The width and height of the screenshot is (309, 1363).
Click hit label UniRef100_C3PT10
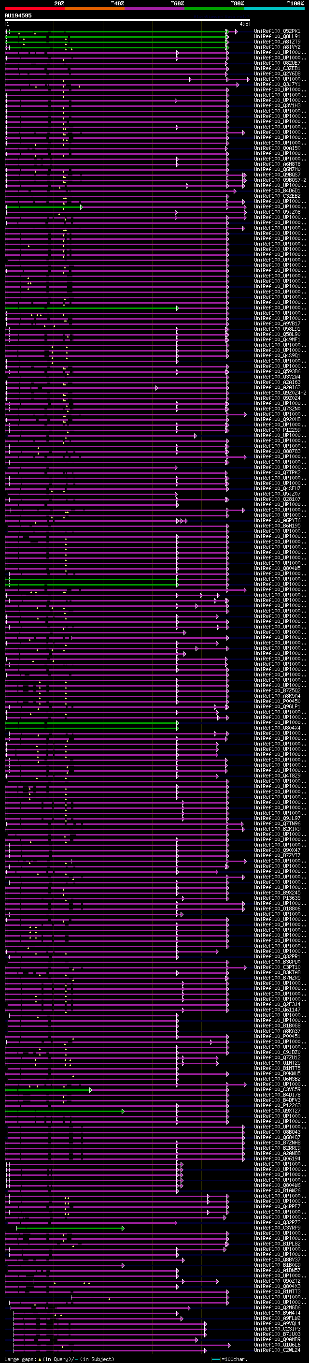tap(277, 967)
